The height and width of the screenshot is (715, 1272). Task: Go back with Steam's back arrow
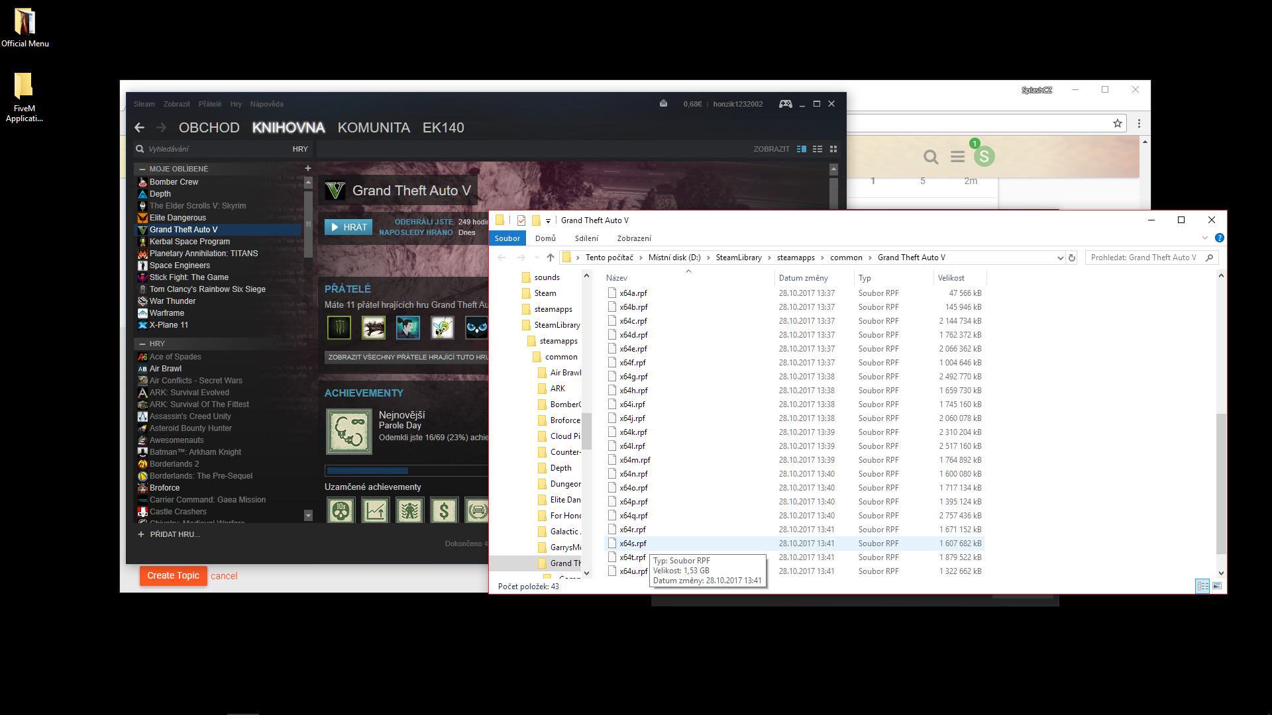139,128
